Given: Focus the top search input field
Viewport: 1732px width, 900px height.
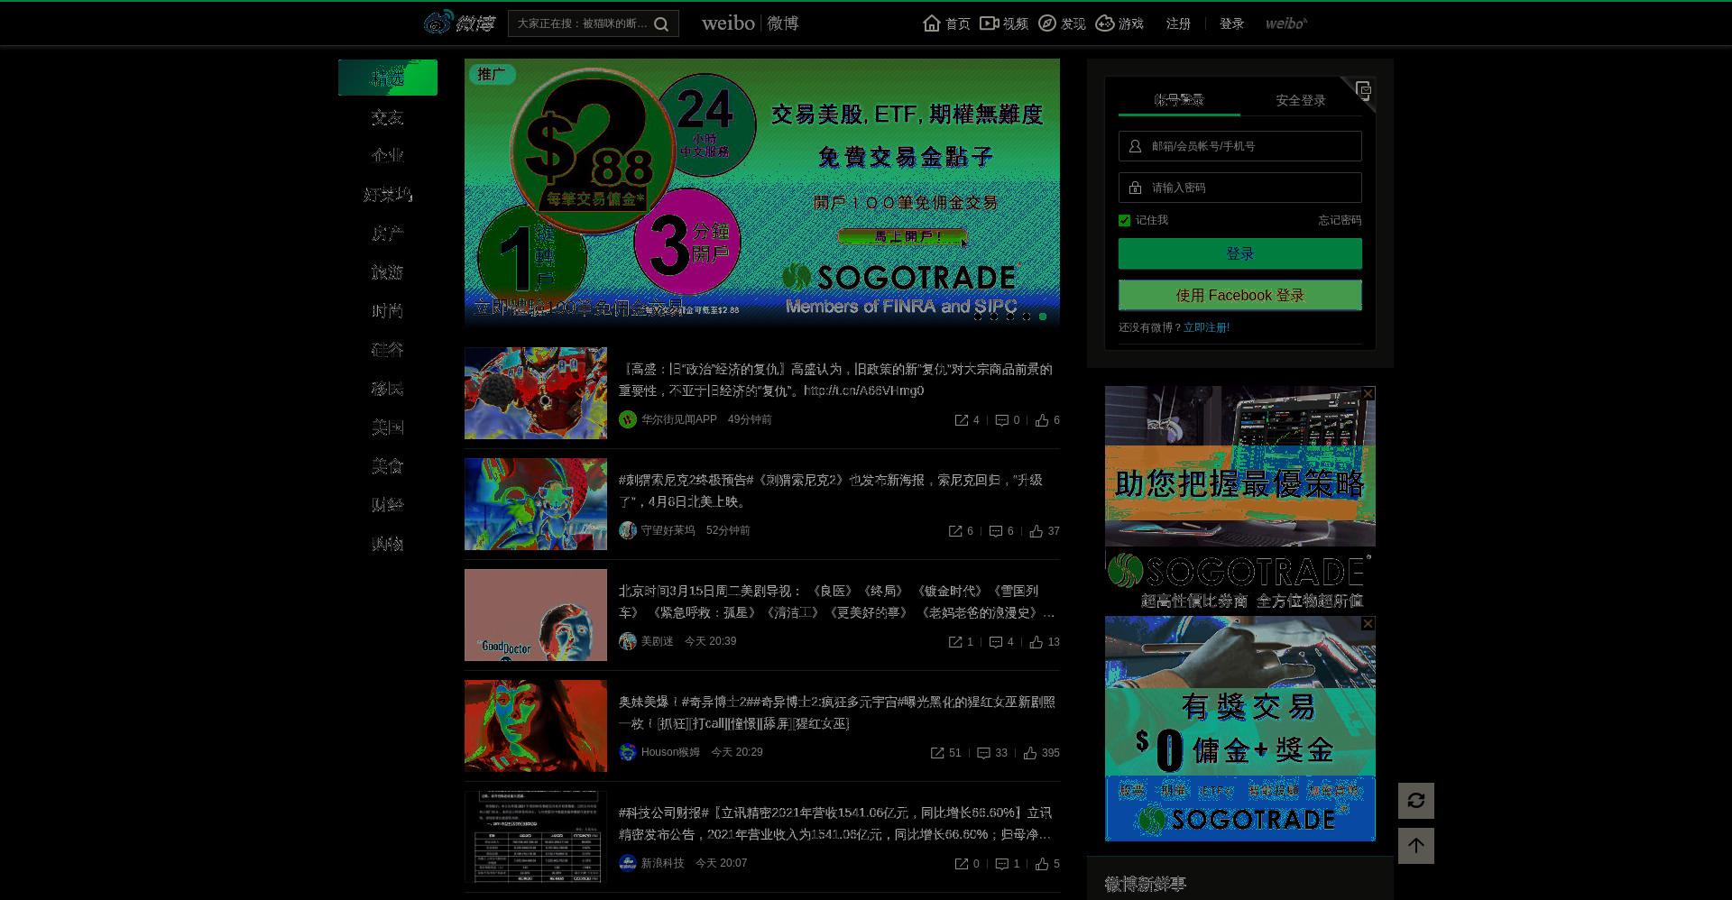Looking at the screenshot, I should click(582, 23).
